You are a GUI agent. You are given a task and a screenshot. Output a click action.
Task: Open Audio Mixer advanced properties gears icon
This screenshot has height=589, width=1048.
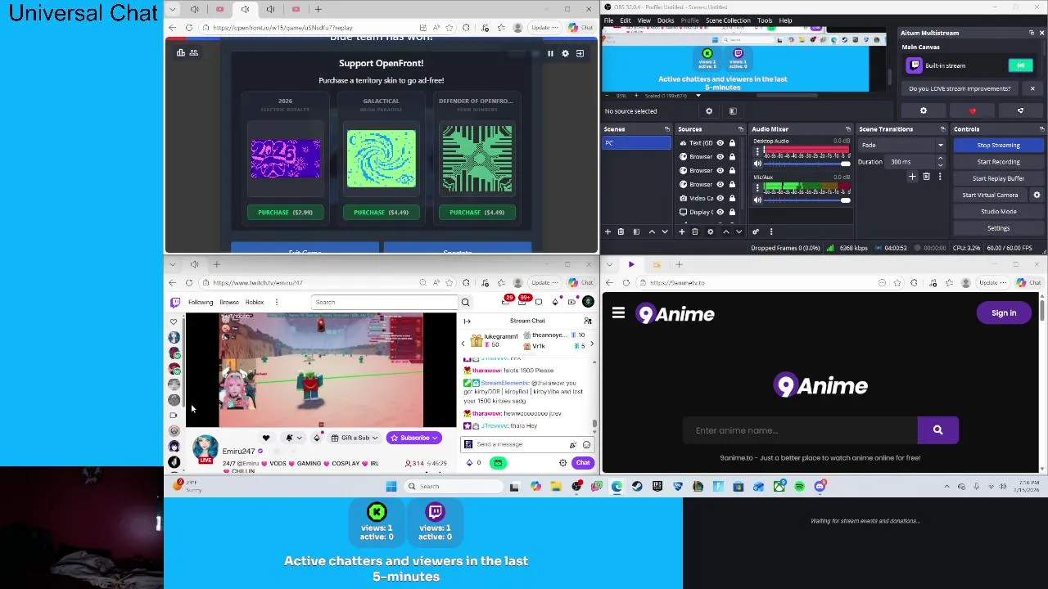(x=756, y=232)
